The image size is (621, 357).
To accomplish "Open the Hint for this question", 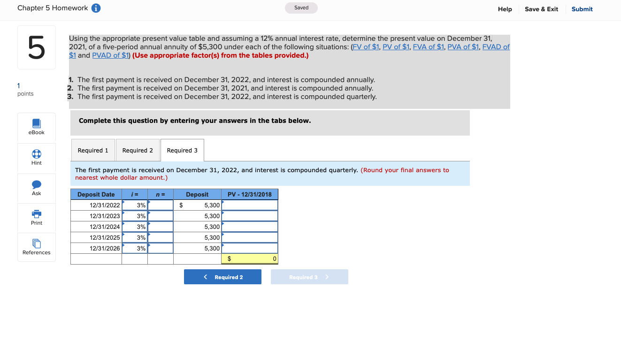I will tap(36, 158).
